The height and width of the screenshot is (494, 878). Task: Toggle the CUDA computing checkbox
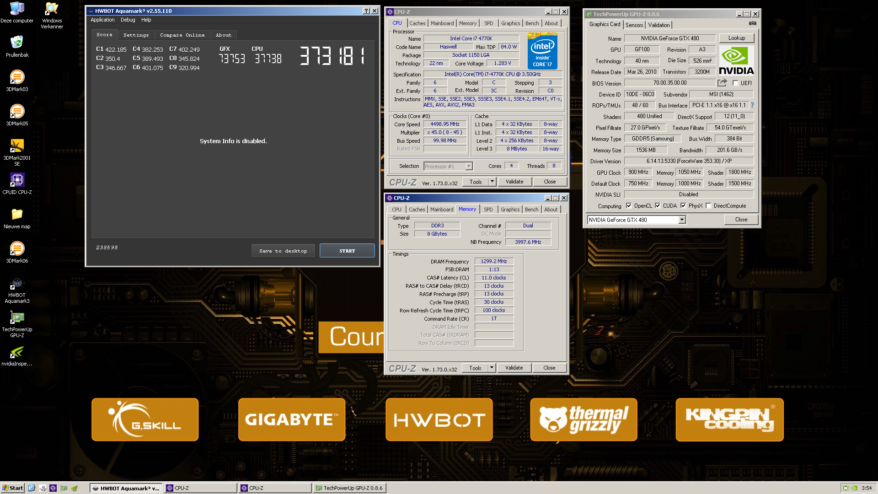click(657, 206)
